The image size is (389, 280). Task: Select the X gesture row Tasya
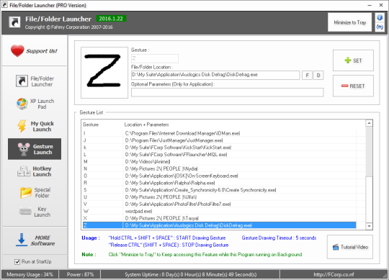(219, 218)
